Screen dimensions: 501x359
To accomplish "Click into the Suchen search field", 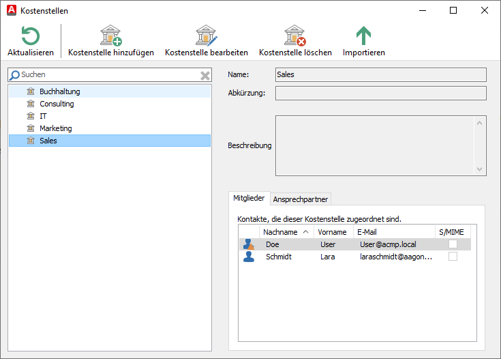I will point(109,74).
